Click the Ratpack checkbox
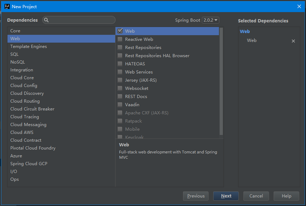Screen dimensions: 306x206 point(120,121)
